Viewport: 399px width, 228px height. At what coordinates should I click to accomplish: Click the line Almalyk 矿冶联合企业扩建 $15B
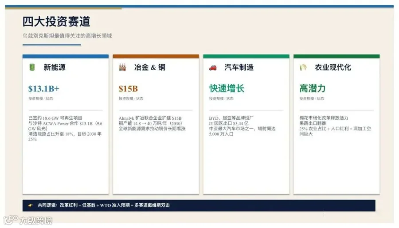150,118
